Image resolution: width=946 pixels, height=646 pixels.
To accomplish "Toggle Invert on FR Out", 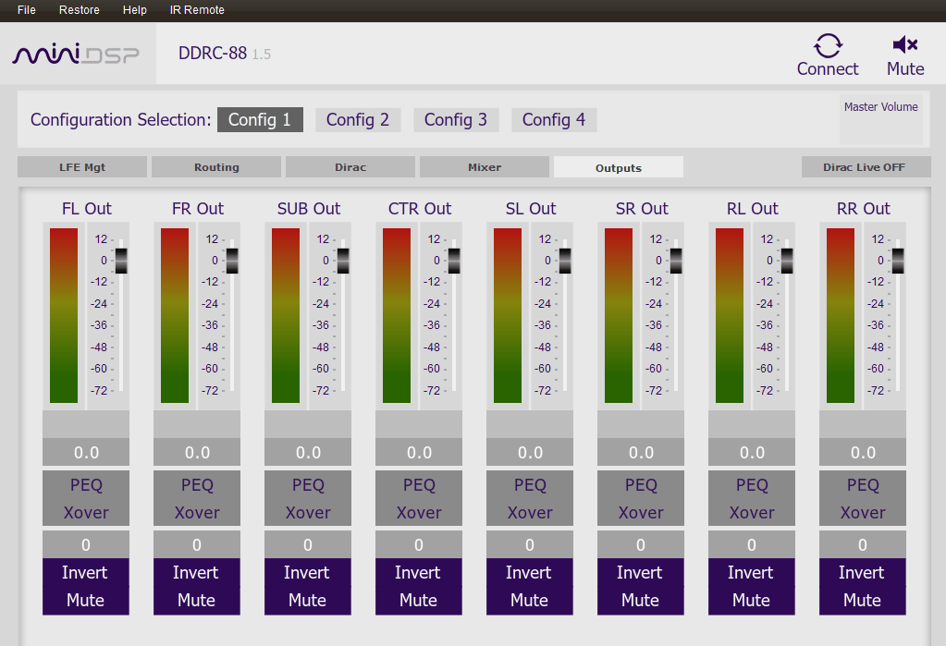I will pyautogui.click(x=197, y=572).
